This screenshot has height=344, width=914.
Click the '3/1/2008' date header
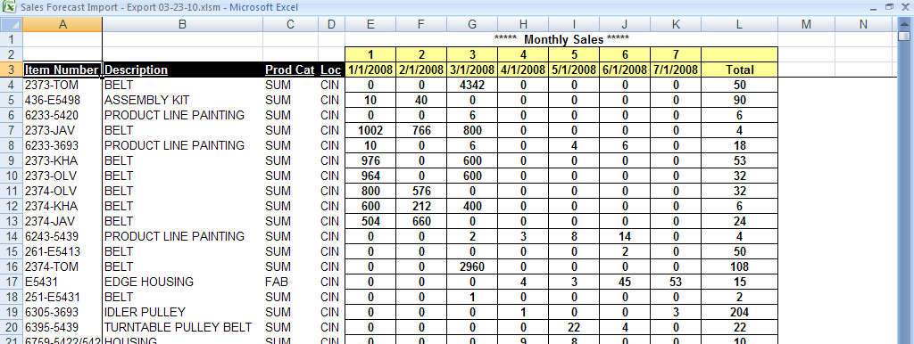pyautogui.click(x=472, y=70)
